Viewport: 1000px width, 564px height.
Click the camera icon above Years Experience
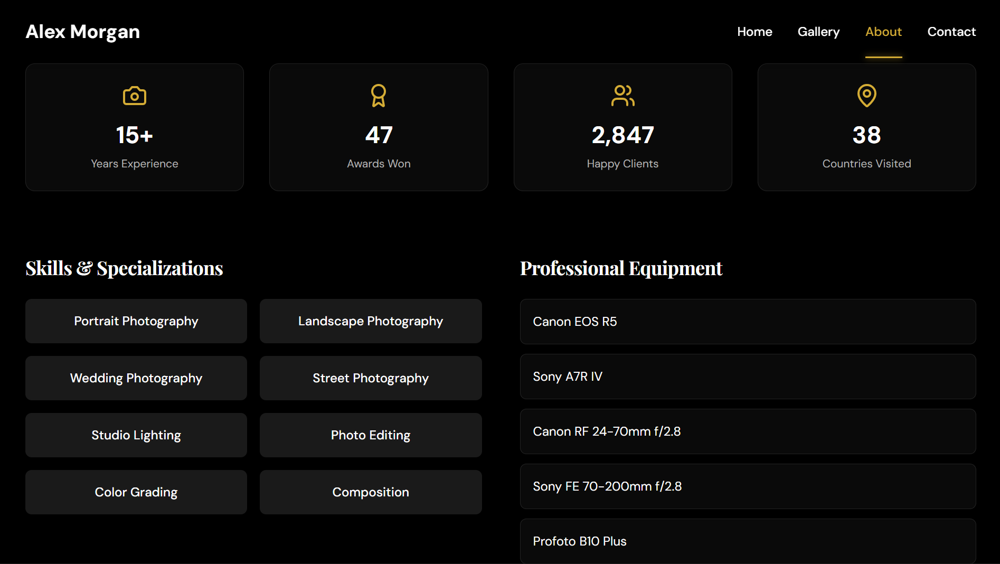[x=135, y=96]
